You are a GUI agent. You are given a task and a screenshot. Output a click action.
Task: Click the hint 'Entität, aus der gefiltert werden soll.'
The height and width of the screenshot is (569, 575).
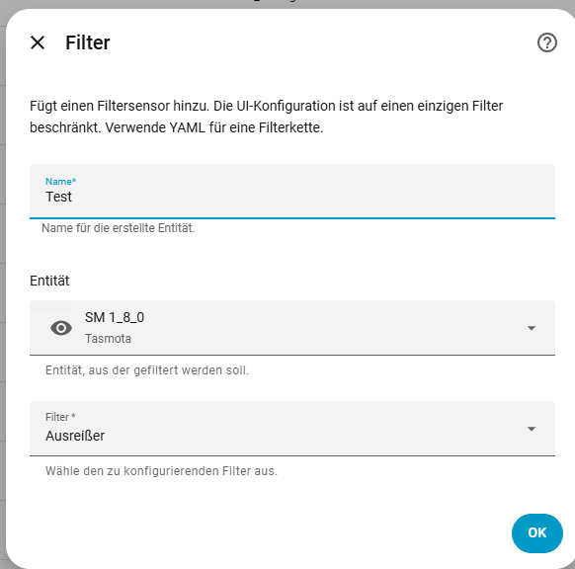[147, 370]
